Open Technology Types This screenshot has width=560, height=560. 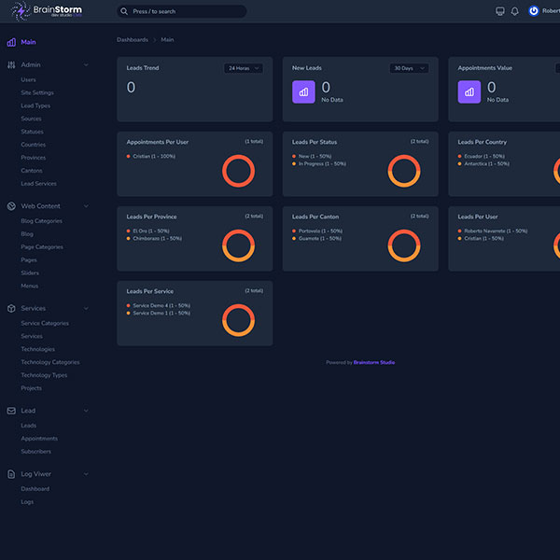[44, 375]
